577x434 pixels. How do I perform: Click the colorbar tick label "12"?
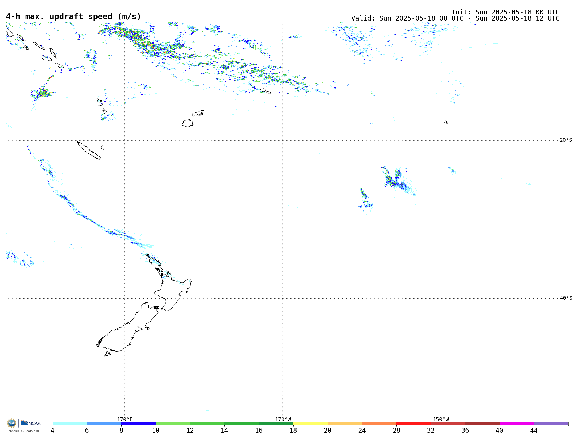tap(190, 430)
